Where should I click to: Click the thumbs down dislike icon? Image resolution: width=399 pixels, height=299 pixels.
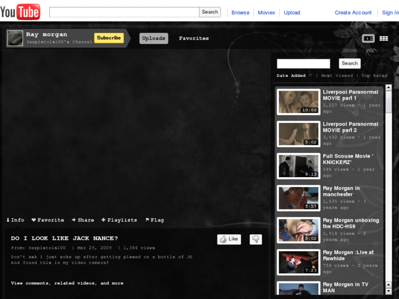pyautogui.click(x=256, y=239)
